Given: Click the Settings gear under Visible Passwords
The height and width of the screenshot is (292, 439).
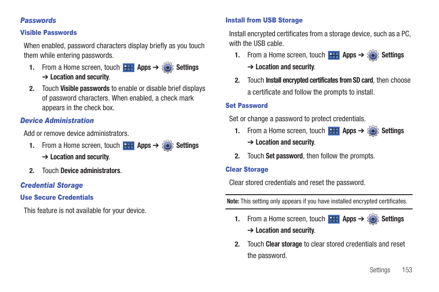Looking at the screenshot, I should [168, 67].
